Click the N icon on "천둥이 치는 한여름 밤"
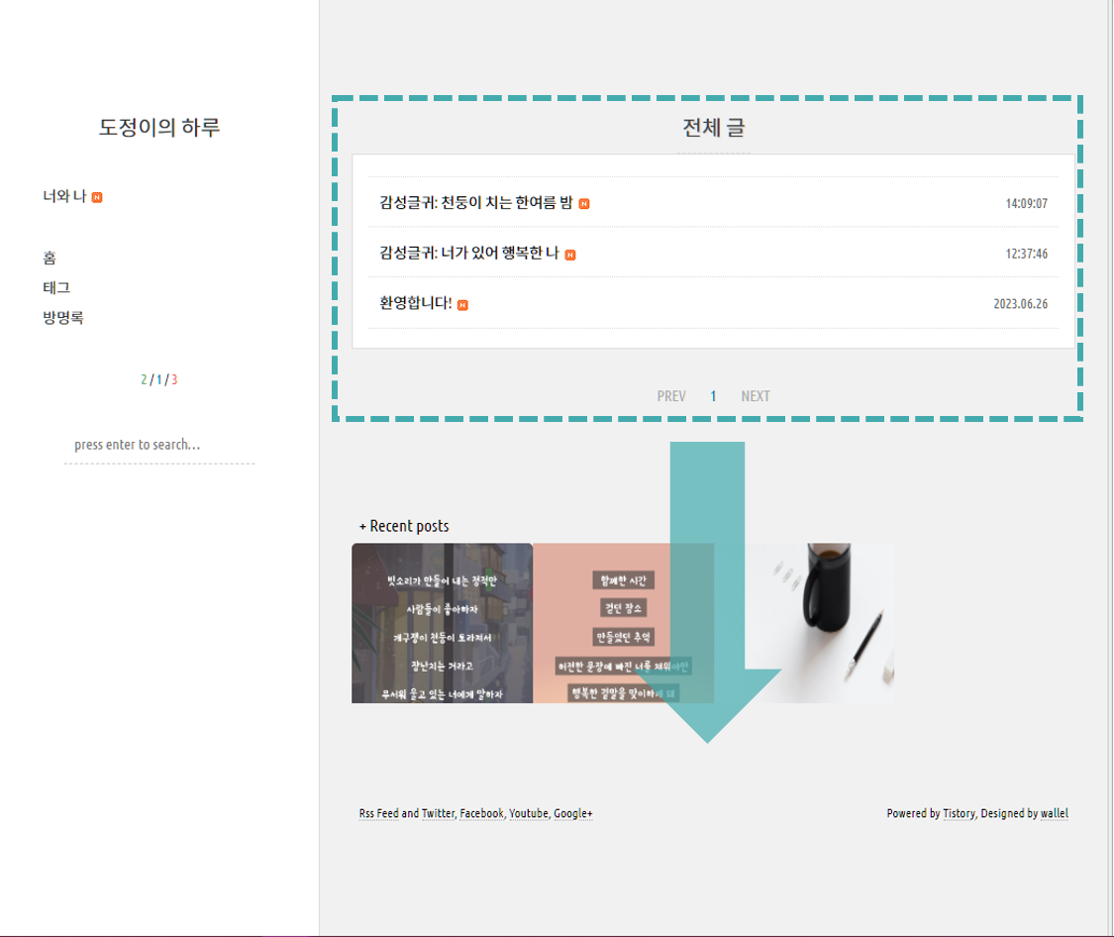1114x937 pixels. pos(584,203)
